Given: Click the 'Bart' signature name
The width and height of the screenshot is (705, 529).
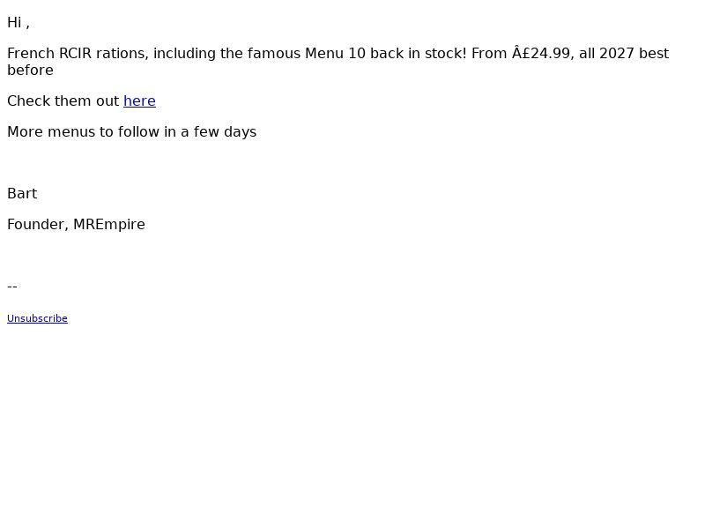Looking at the screenshot, I should (x=22, y=193).
